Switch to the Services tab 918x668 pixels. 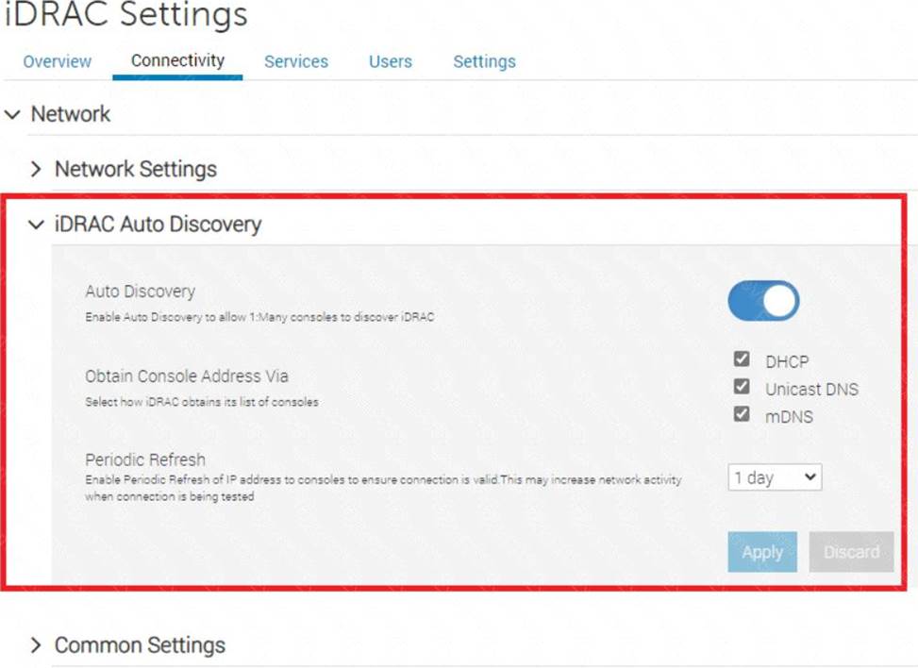pyautogui.click(x=296, y=61)
